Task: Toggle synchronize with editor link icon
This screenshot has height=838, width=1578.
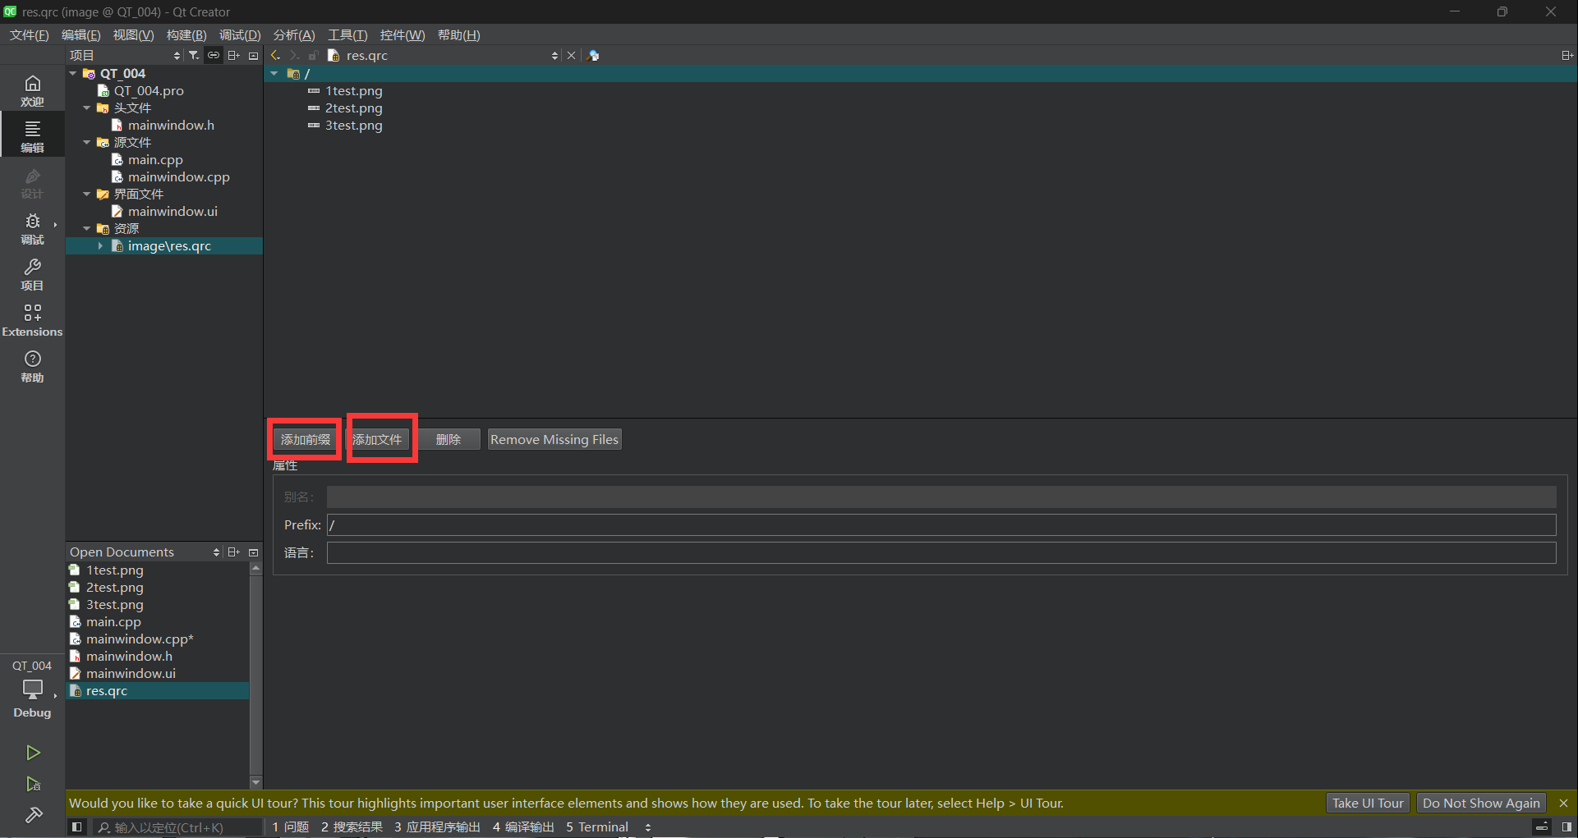Action: 214,55
